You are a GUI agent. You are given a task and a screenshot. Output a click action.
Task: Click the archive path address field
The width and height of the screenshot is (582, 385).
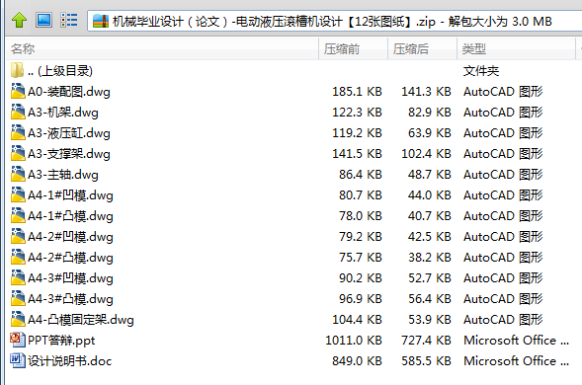(x=335, y=21)
